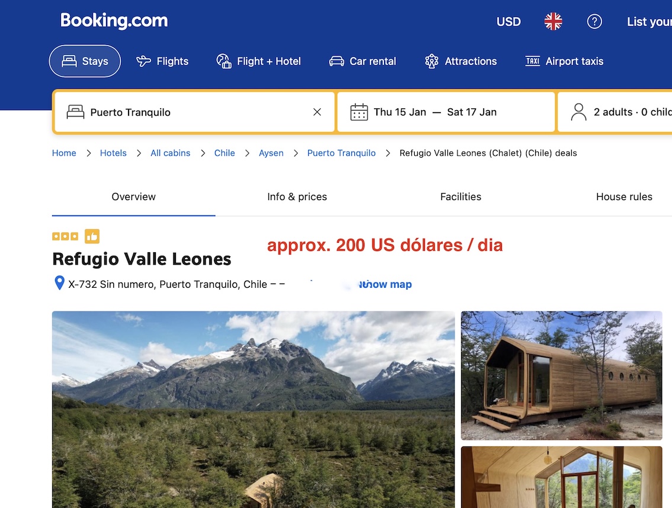Open the Car rental section
Screen dimensions: 672x508
(x=363, y=61)
